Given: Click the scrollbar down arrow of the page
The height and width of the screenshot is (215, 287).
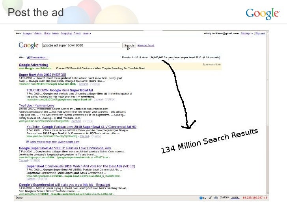Looking at the screenshot, I should point(268,194).
